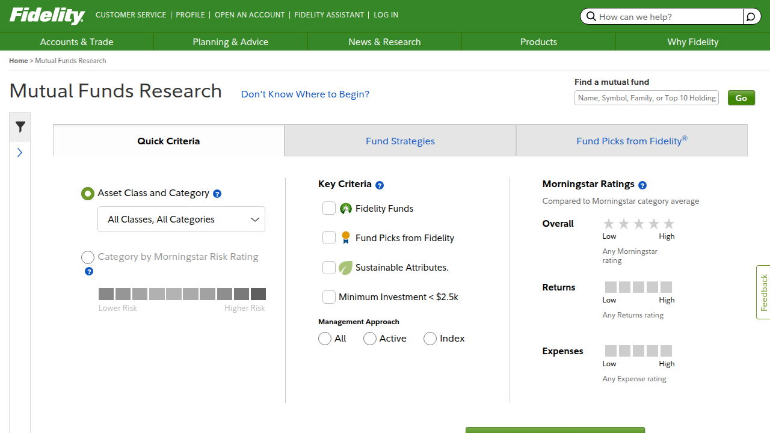770x433 pixels.
Task: Select first Overall rating star
Action: tap(609, 224)
